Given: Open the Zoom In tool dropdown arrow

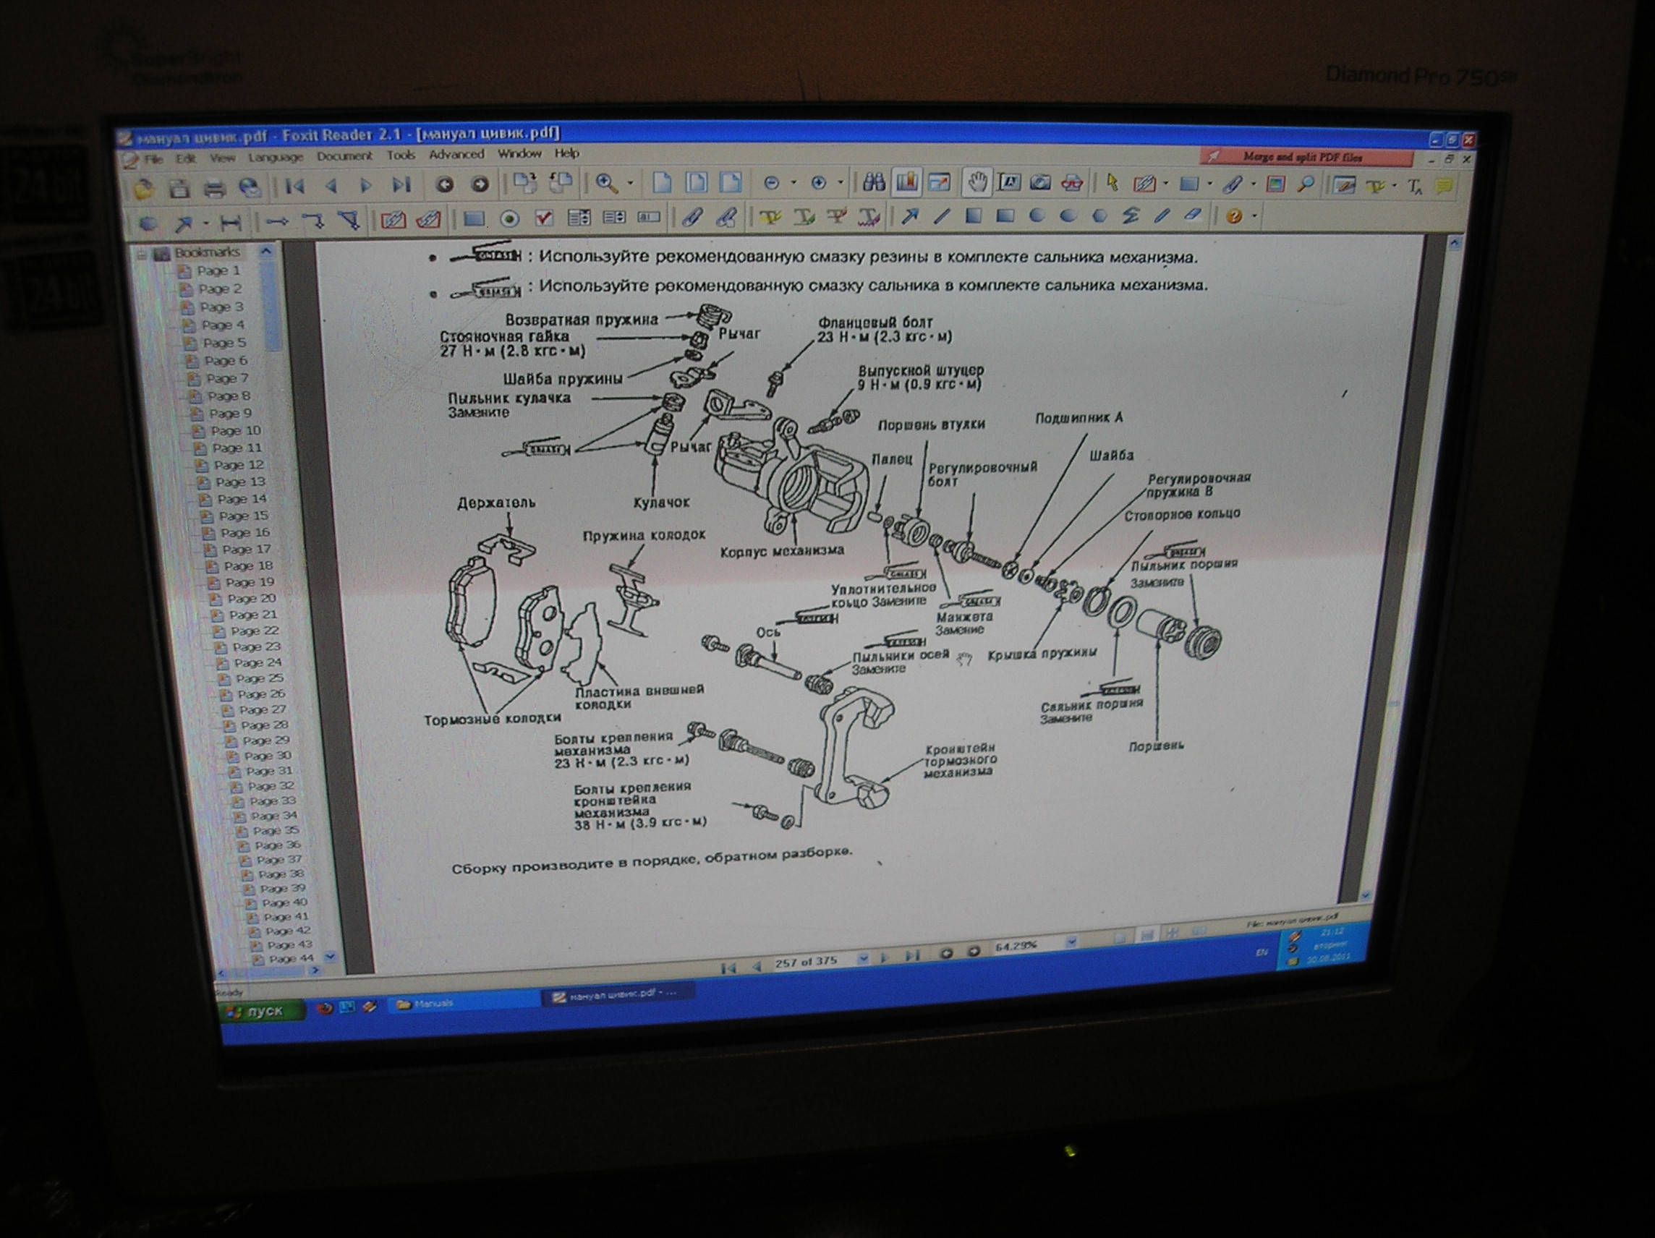Looking at the screenshot, I should tap(630, 183).
